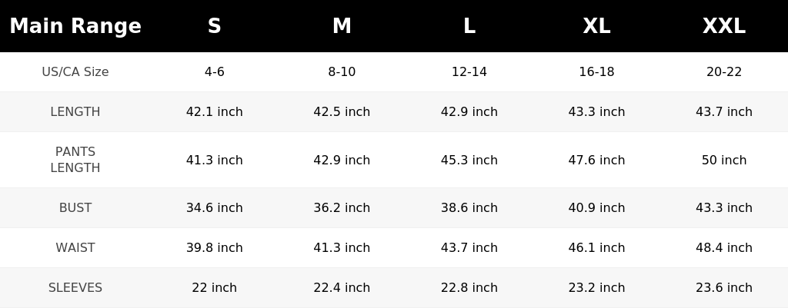Select the M size column header
The image size is (788, 308).
click(342, 26)
